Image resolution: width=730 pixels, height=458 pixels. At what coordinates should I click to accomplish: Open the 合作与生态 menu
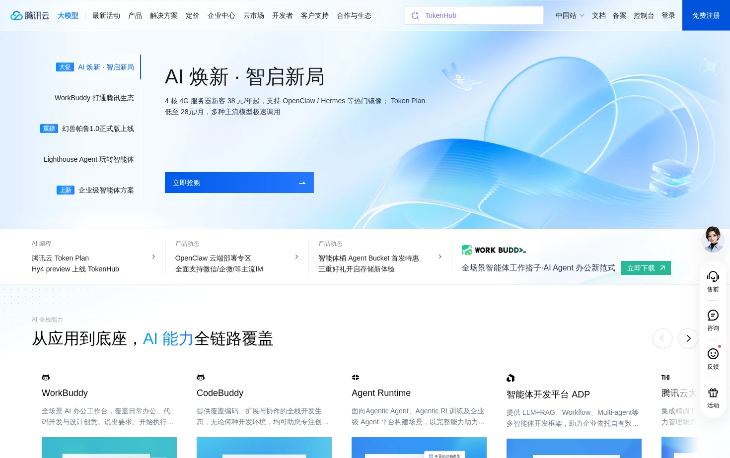point(354,15)
